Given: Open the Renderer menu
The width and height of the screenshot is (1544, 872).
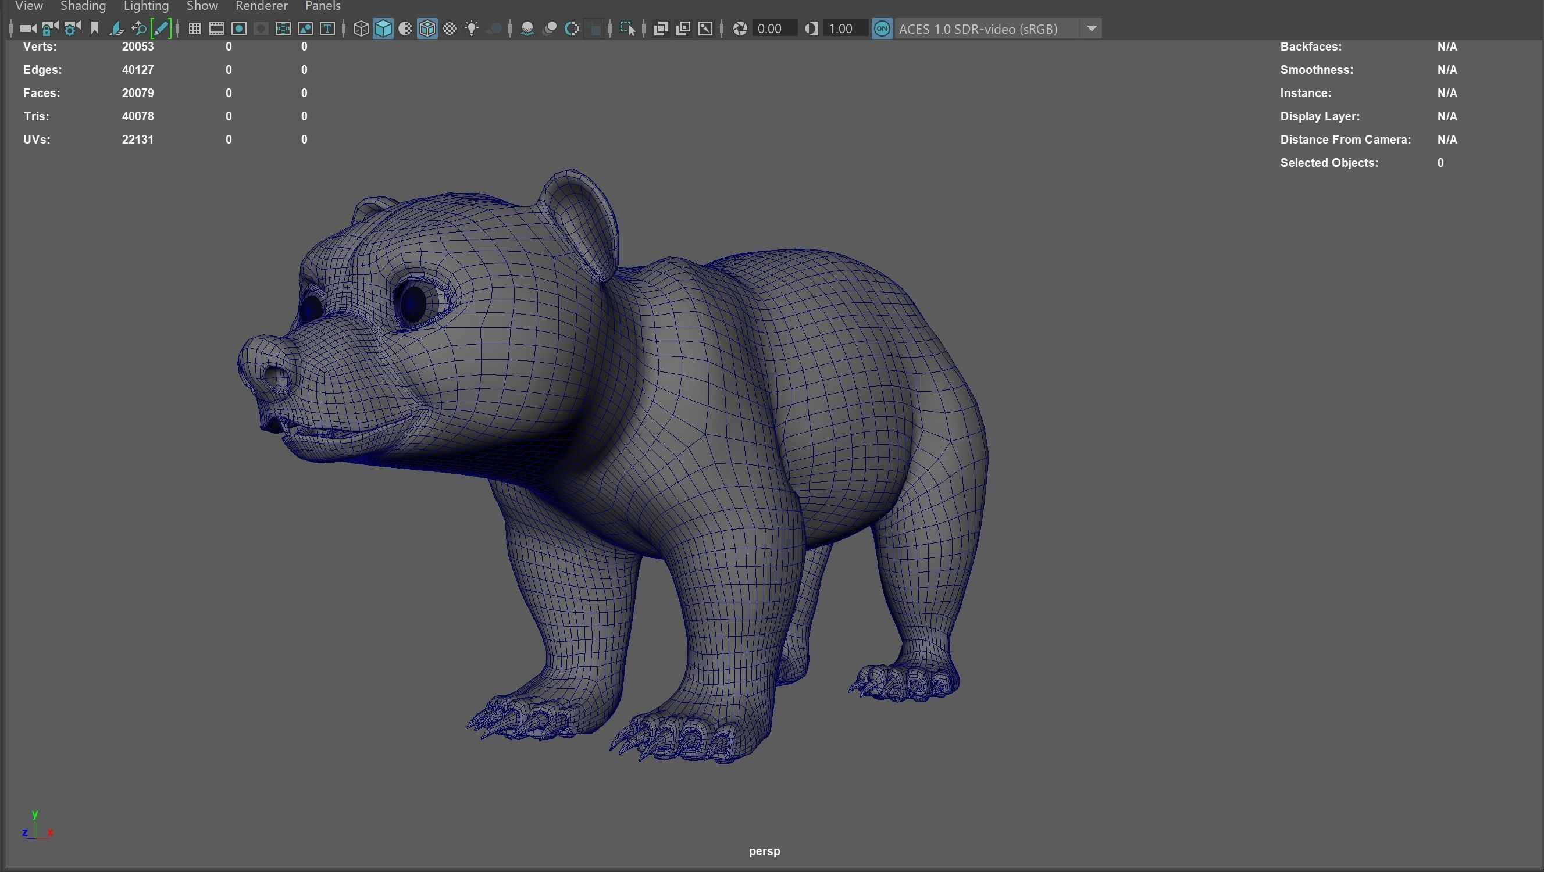Looking at the screenshot, I should tap(261, 6).
